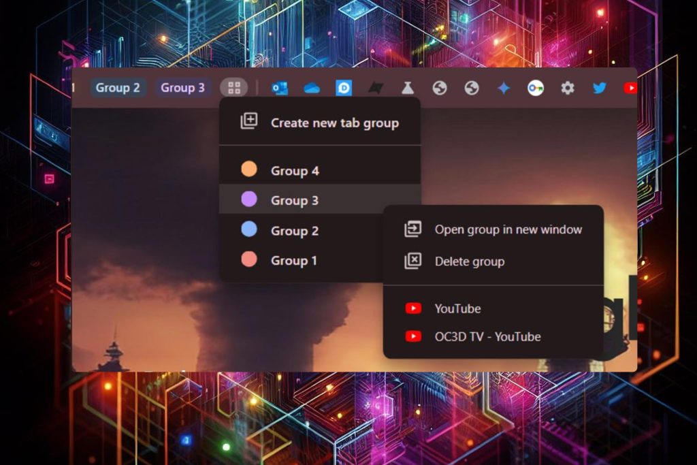This screenshot has width=697, height=465.
Task: Click the Group 2 chip in bookmarks bar
Action: tap(118, 88)
